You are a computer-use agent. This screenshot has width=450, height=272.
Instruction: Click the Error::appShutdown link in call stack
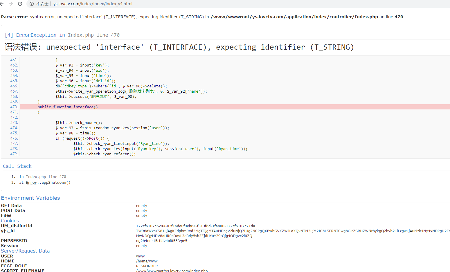(48, 183)
